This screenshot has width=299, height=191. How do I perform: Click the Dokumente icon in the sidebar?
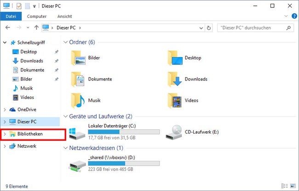click(x=16, y=70)
